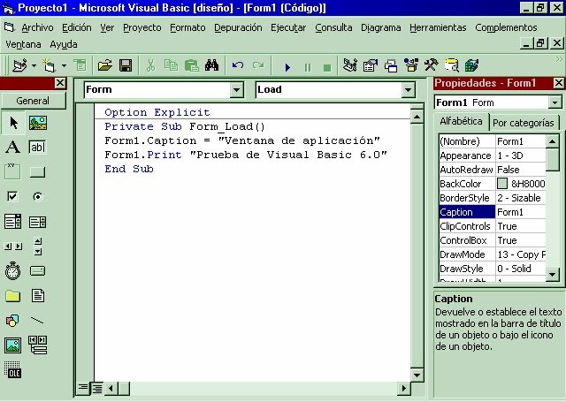Click the Add Form toolbar icon
Image resolution: width=566 pixels, height=402 pixels.
(x=49, y=65)
